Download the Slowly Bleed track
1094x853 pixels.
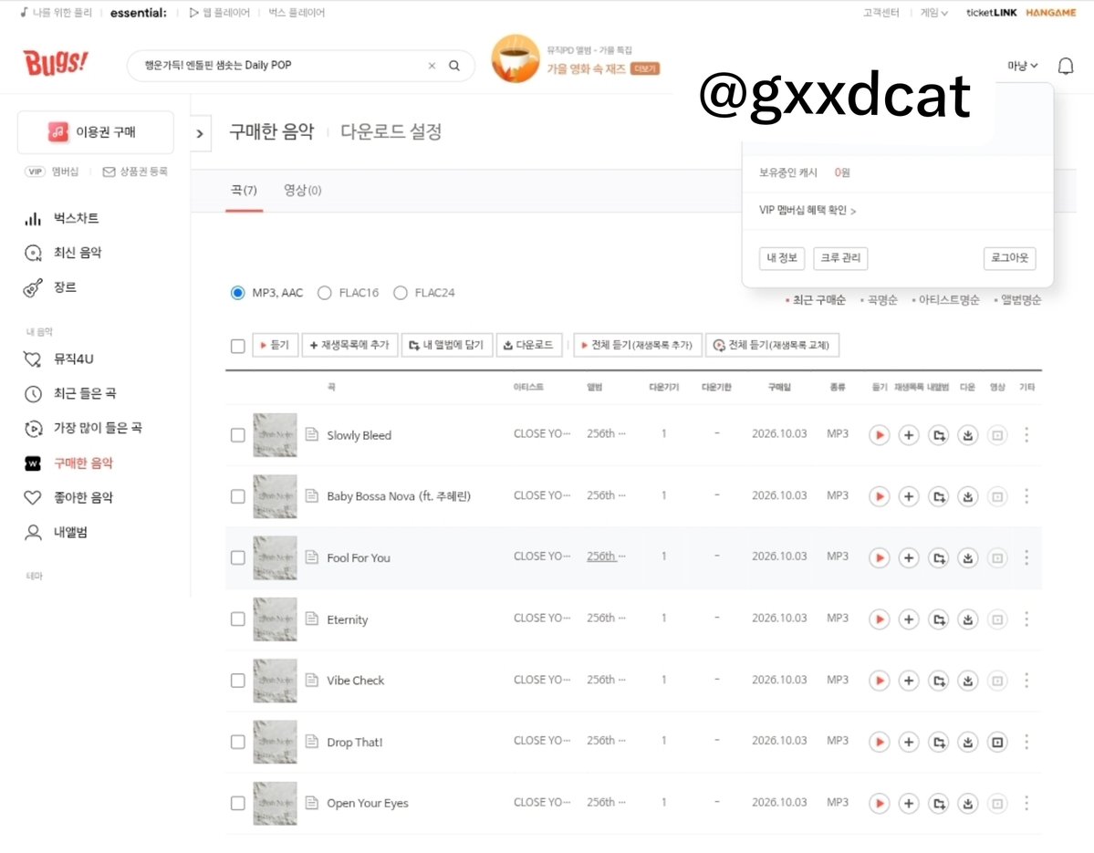968,435
